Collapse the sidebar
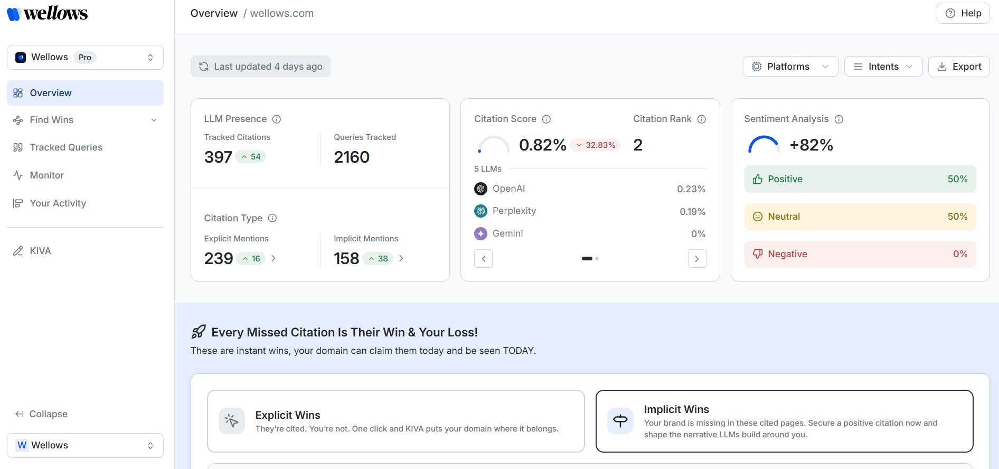This screenshot has height=469, width=999. [x=41, y=414]
